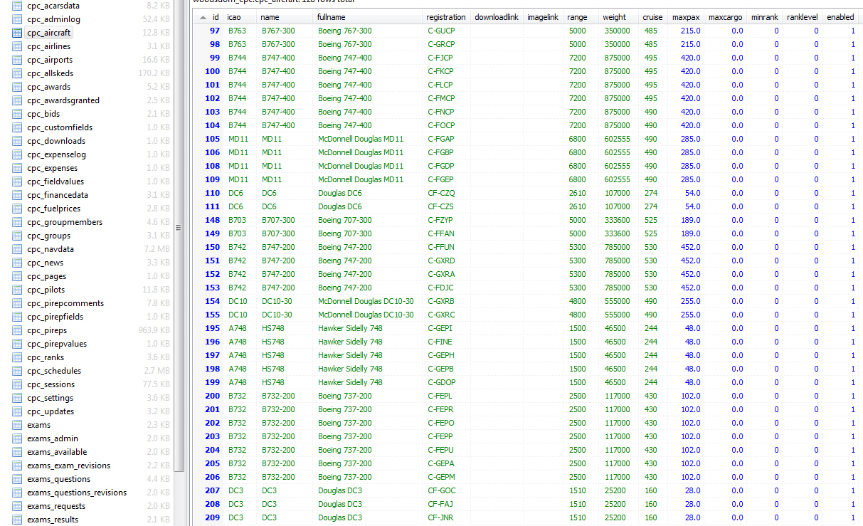
Task: Select the exams_admin table icon
Action: (x=18, y=438)
